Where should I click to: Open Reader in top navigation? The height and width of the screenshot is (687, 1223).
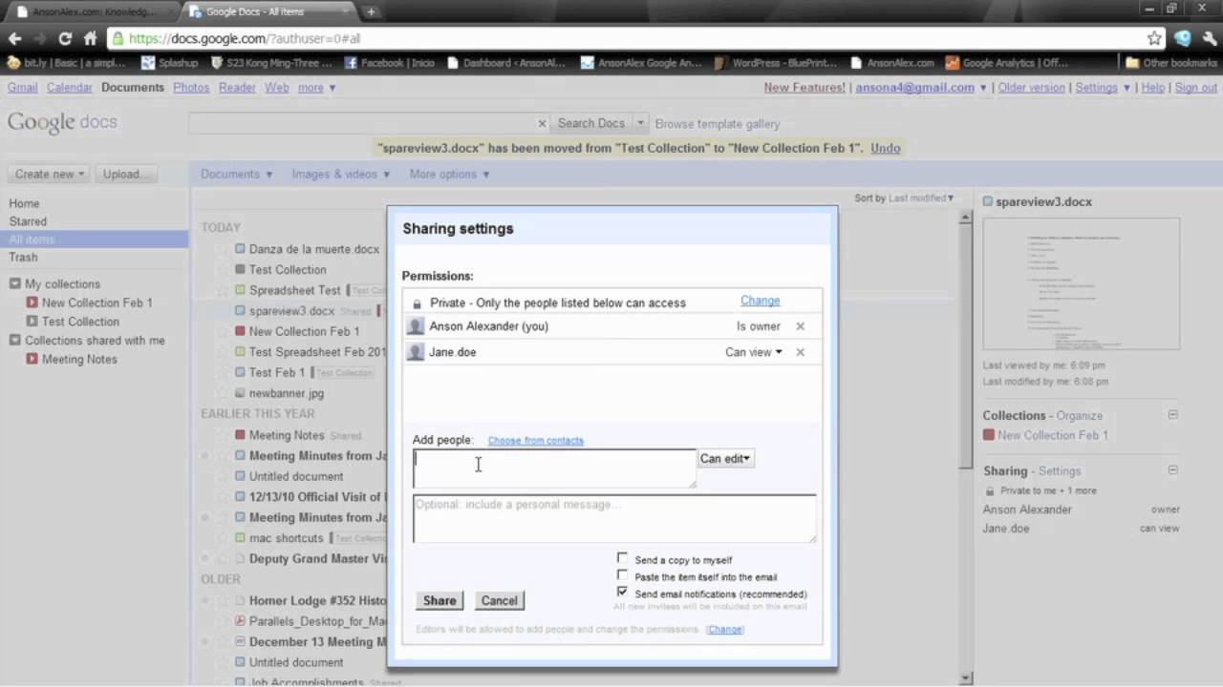pos(237,87)
